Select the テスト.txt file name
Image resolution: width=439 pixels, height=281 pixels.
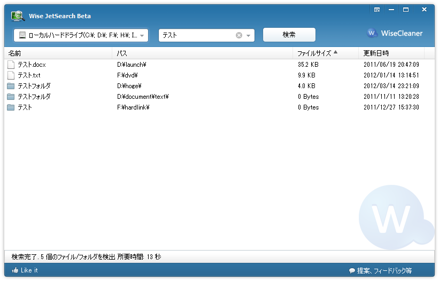(x=29, y=75)
